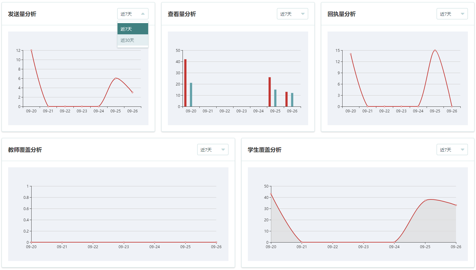This screenshot has width=476, height=270.
Task: Click y-axis value 0.8 in 教师覆盖分析 chart
Action: 26,197
